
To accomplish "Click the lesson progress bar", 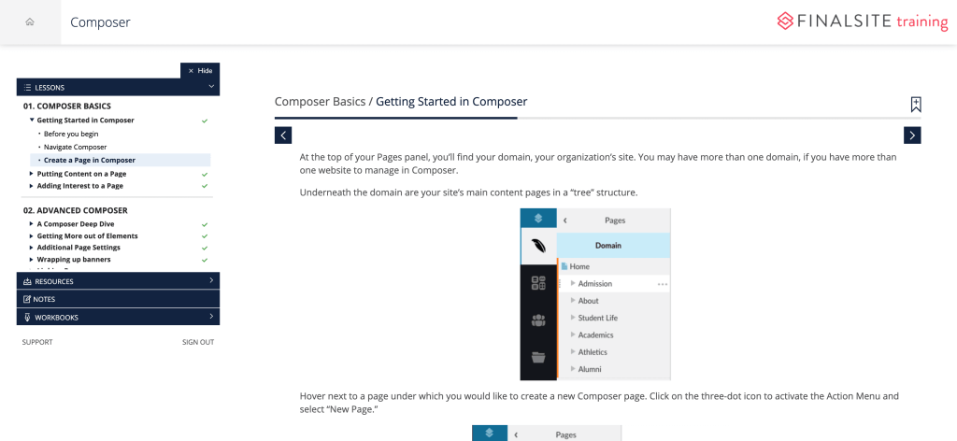I will (597, 119).
